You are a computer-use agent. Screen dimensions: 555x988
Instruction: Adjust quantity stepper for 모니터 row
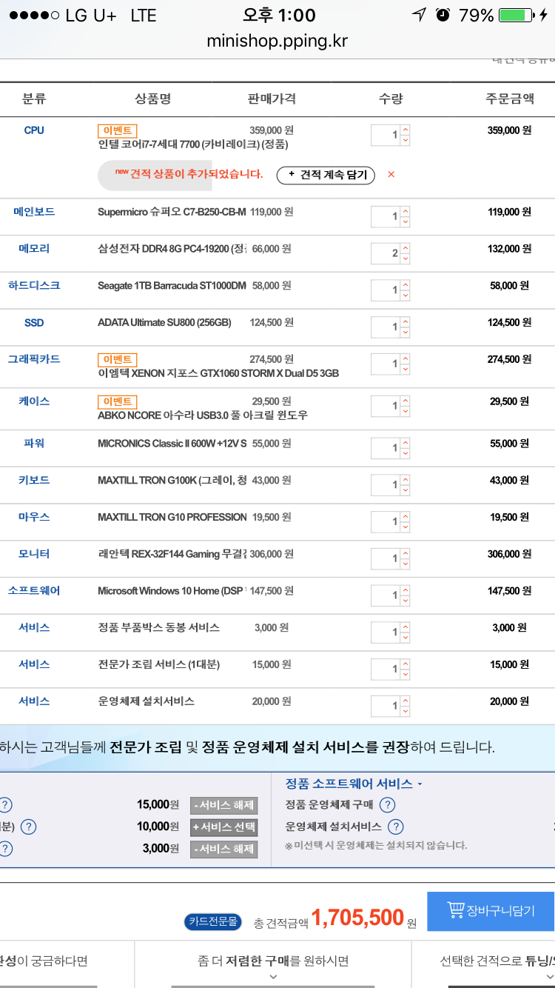[x=406, y=558]
